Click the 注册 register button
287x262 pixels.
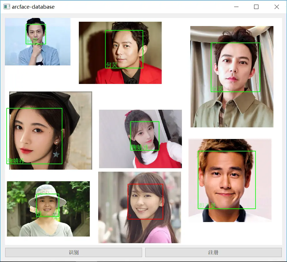pyautogui.click(x=213, y=252)
